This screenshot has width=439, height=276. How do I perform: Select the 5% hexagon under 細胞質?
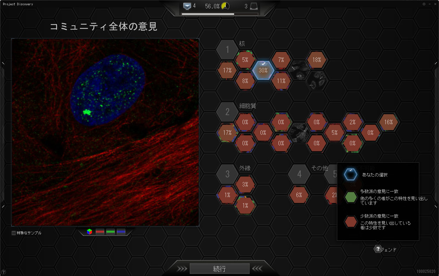click(334, 133)
